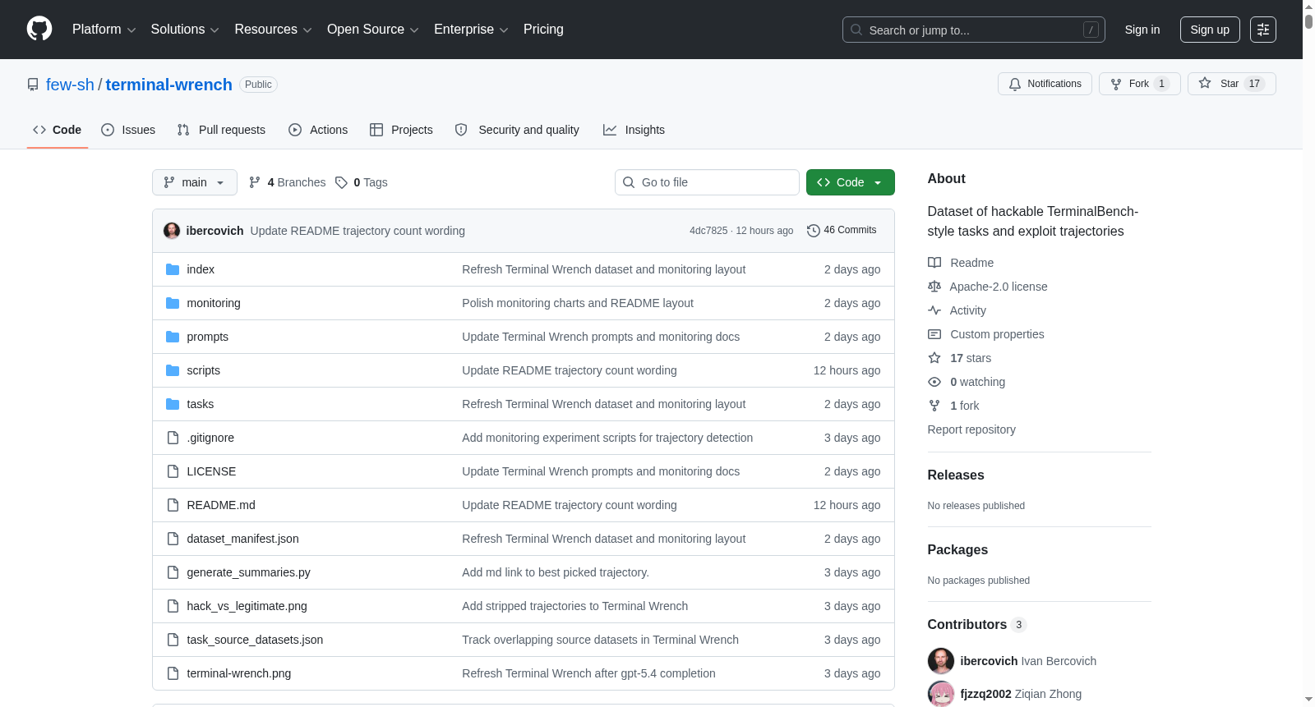Open the Security and quality tab

click(517, 130)
